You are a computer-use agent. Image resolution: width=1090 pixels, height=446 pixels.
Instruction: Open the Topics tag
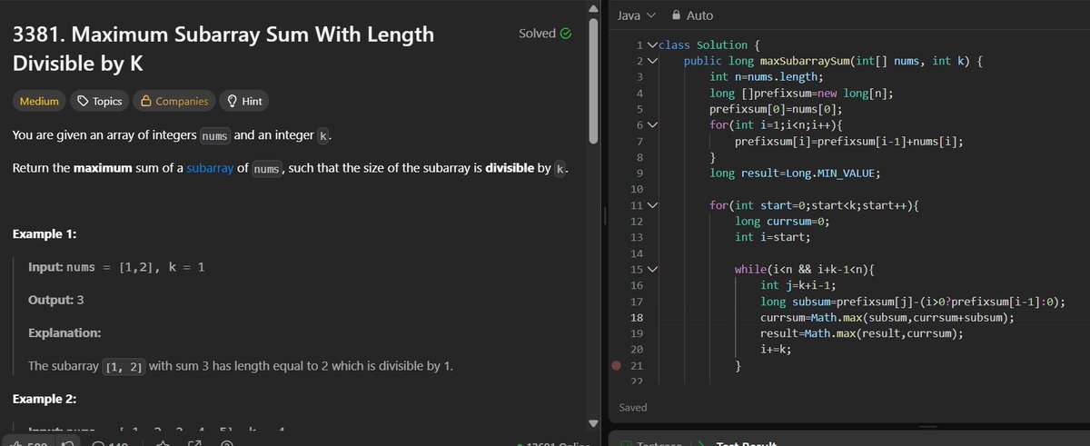click(99, 102)
